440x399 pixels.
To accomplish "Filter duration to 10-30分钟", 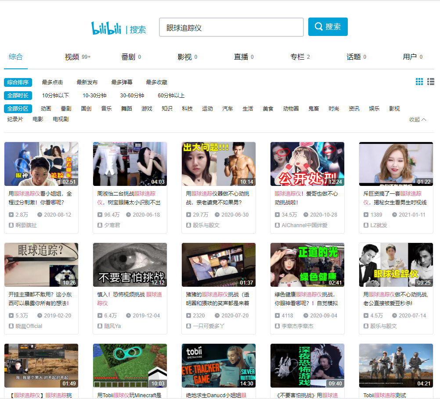I will [x=94, y=96].
